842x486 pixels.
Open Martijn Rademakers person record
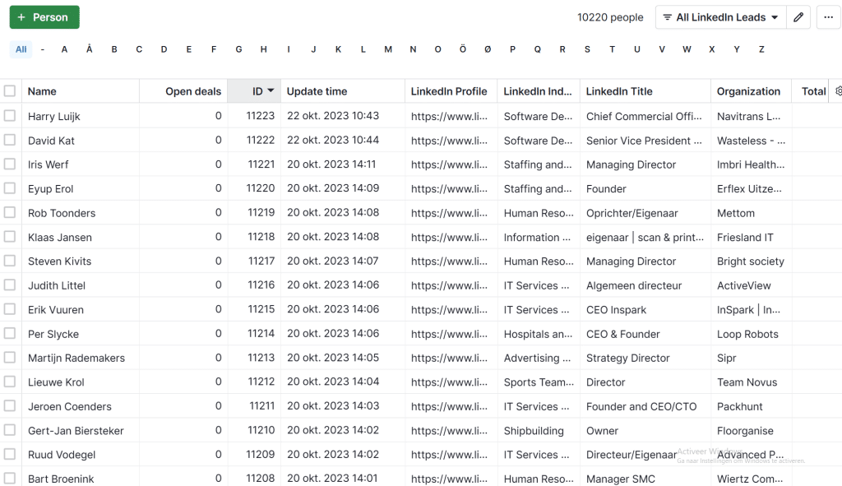click(76, 359)
